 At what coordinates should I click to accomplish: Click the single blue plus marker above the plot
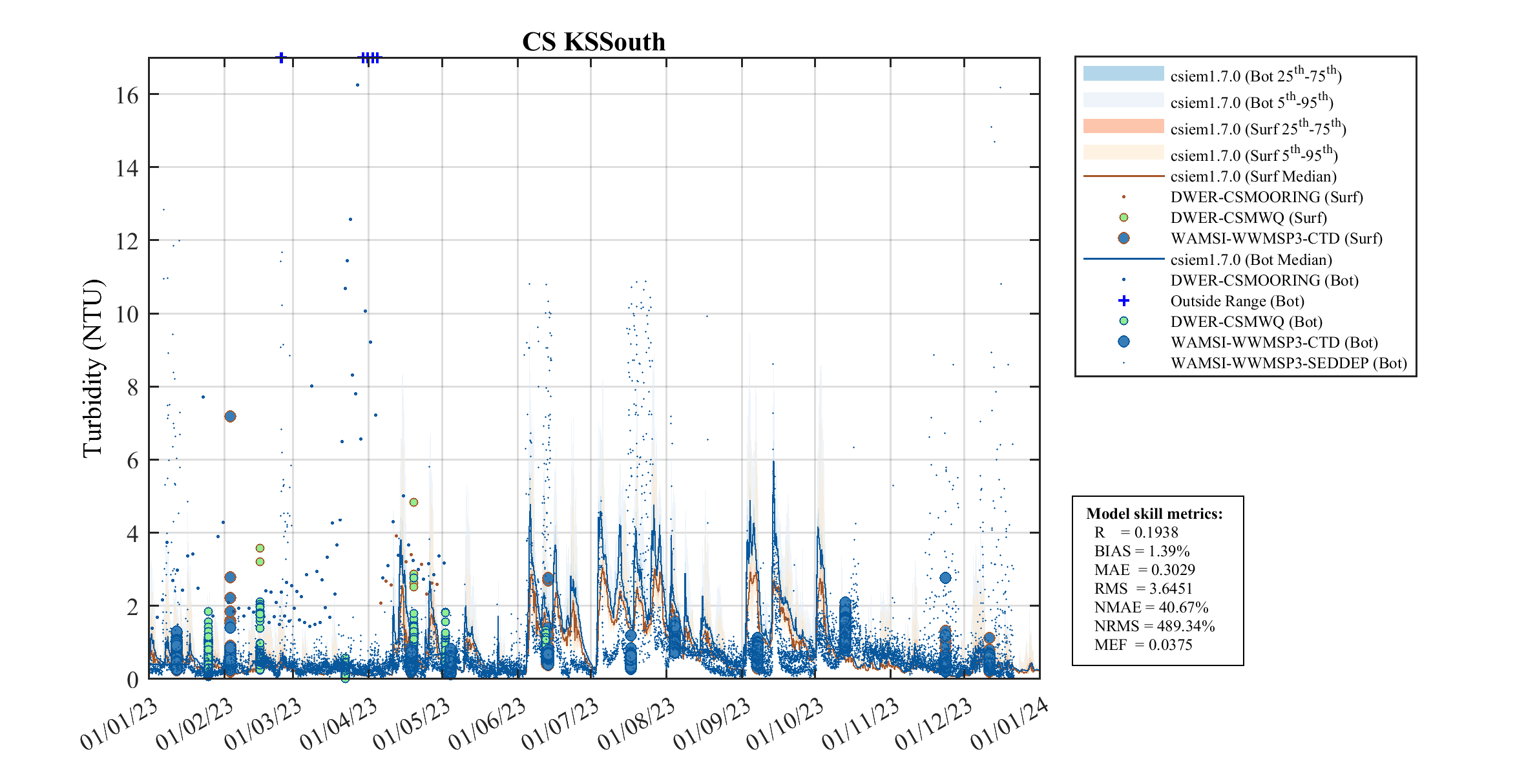pyautogui.click(x=281, y=57)
